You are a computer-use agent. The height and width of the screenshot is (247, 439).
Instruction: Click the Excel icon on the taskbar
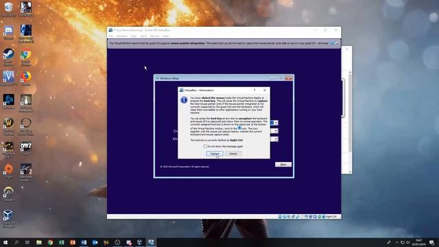[x=61, y=242]
